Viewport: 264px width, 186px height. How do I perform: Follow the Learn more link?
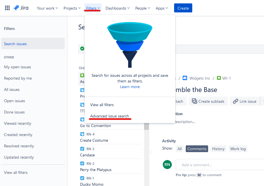click(x=130, y=87)
